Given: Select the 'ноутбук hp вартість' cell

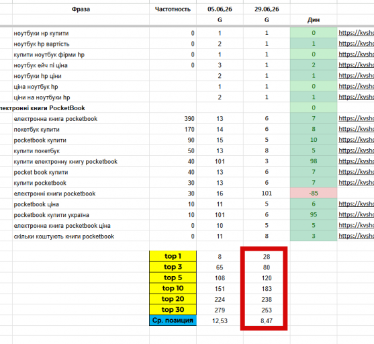Looking at the screenshot, I should (81, 44).
